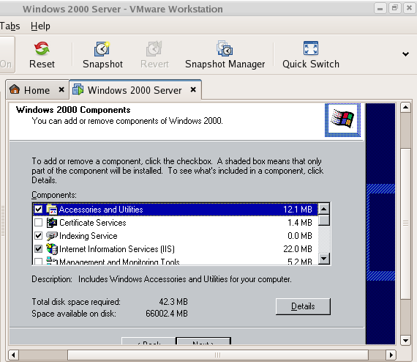Image resolution: width=417 pixels, height=362 pixels.
Task: Click the greyed Revert icon
Action: coord(154,49)
